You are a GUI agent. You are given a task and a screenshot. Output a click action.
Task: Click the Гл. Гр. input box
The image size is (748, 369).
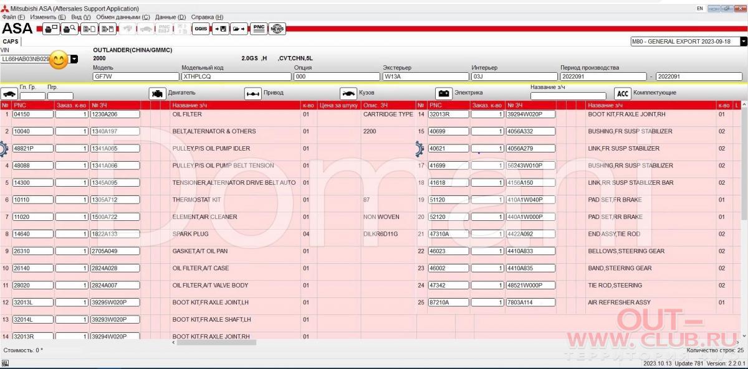[x=32, y=96]
